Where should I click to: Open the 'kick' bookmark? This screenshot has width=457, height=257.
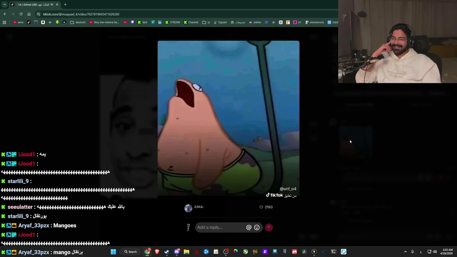pyautogui.click(x=142, y=22)
